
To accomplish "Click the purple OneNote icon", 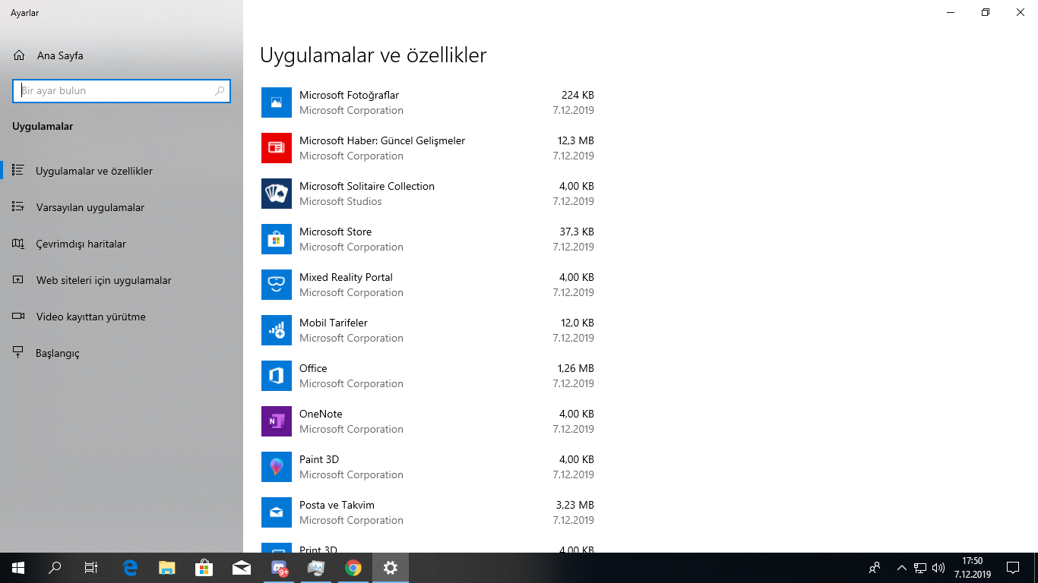I will pyautogui.click(x=277, y=421).
